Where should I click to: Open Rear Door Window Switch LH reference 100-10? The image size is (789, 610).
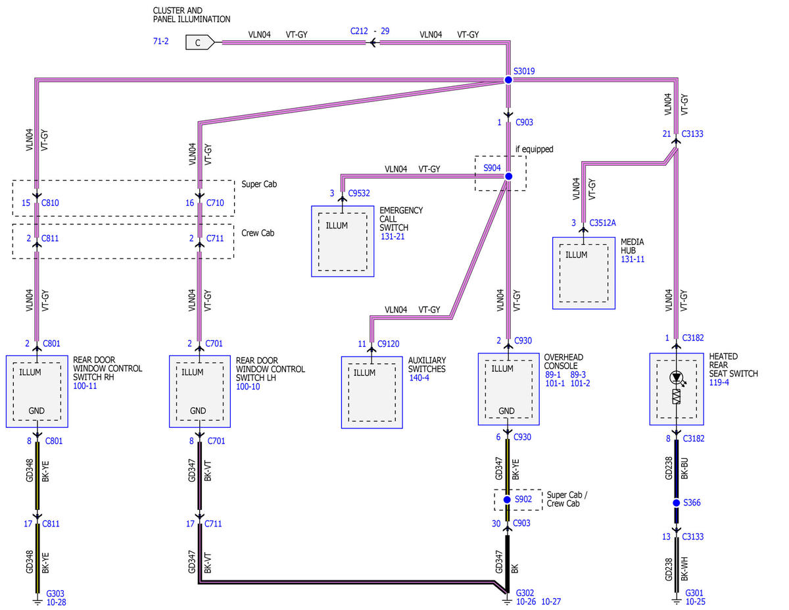248,386
